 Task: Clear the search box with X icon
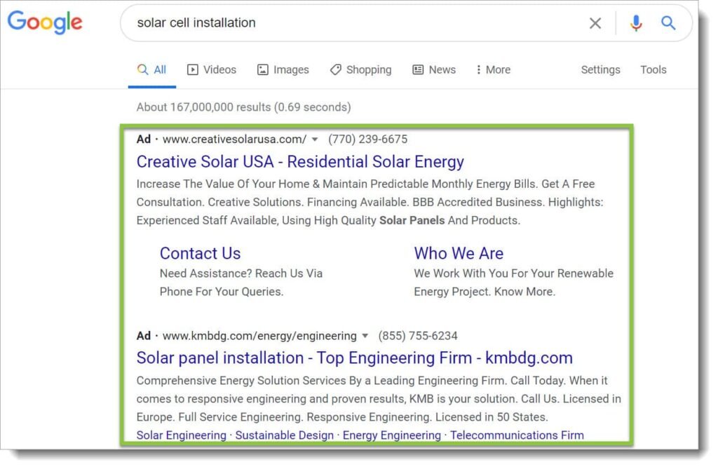pos(595,23)
